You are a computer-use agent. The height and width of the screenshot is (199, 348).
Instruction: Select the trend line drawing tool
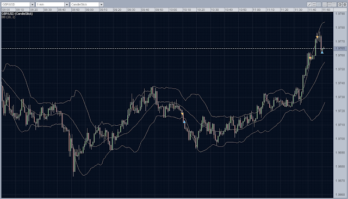[309, 4]
